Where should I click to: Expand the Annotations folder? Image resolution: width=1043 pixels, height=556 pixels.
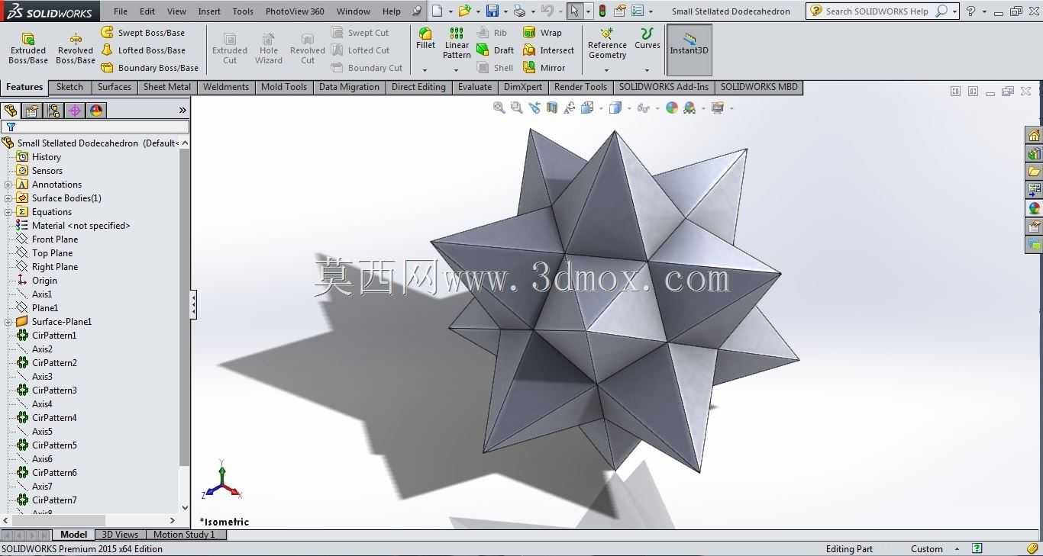pos(8,185)
